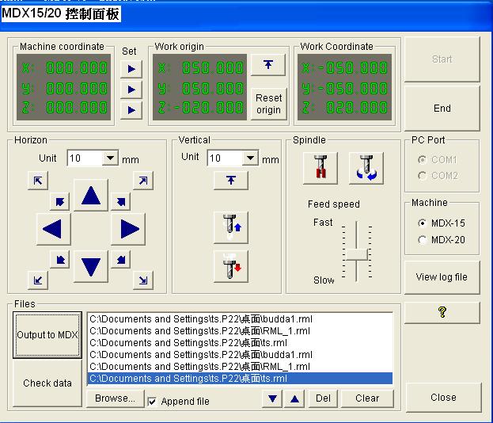Raise the tool with blue up arrow
Screen dimensions: 493x423
click(x=231, y=227)
